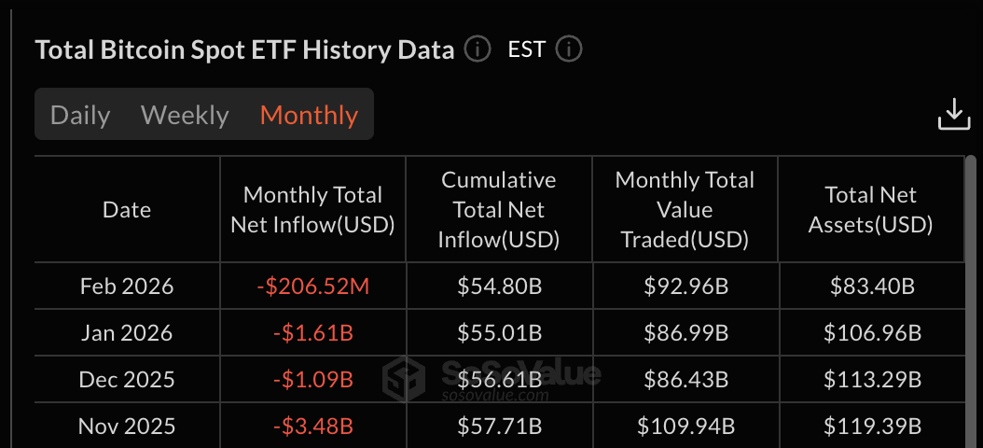Click info icon beside Total Bitcoin Spot ETF title
This screenshot has height=448, width=983.
[x=478, y=49]
